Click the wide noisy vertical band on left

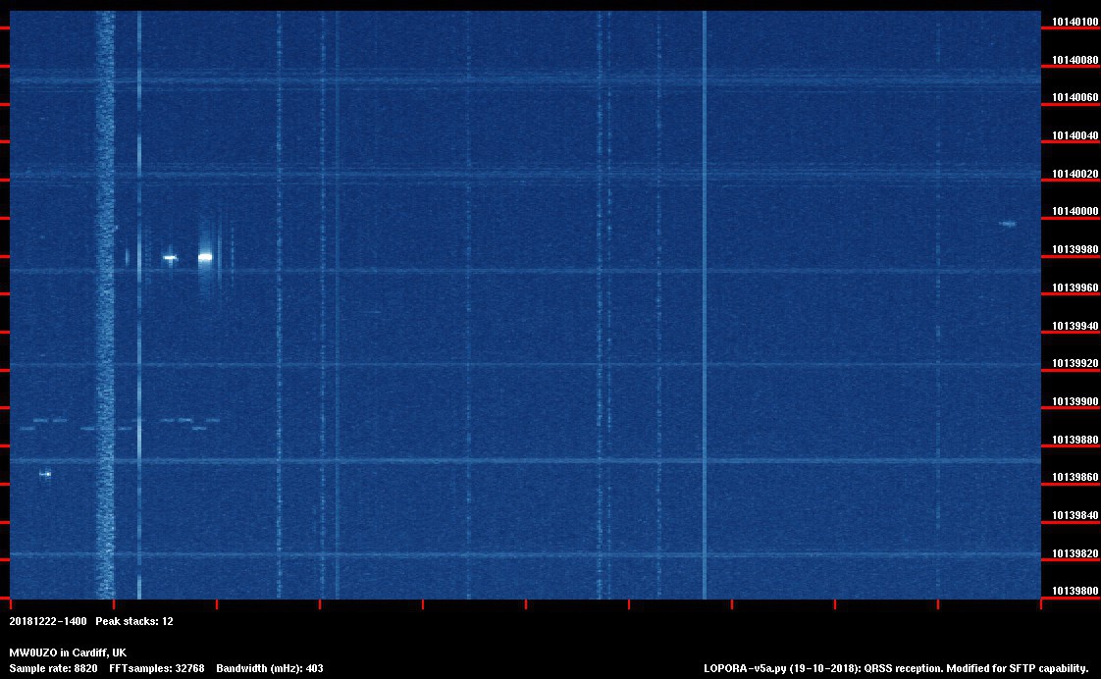pyautogui.click(x=104, y=304)
